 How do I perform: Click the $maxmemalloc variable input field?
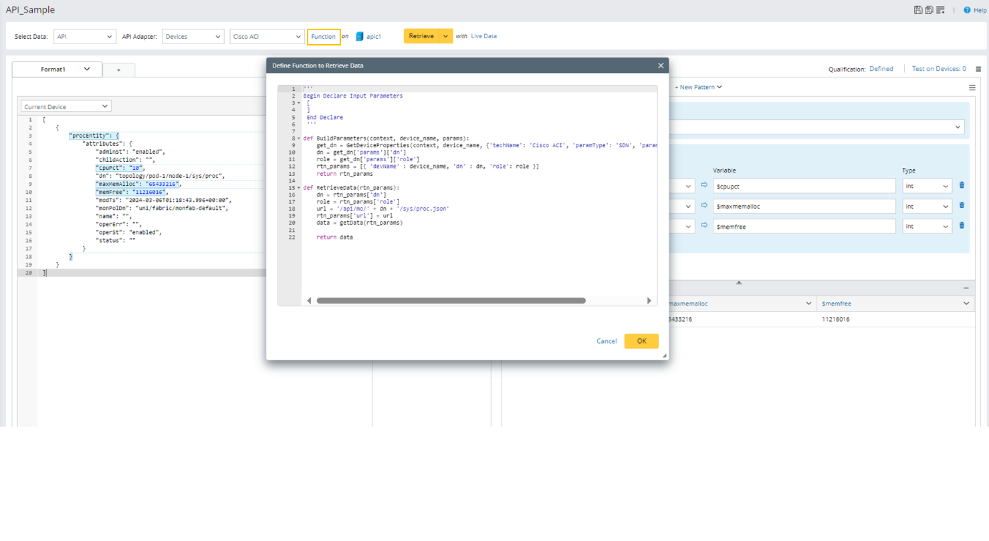[x=804, y=206]
